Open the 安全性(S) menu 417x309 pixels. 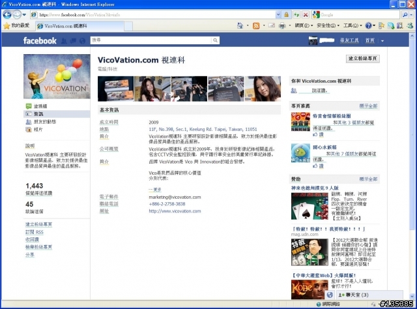tap(328, 25)
